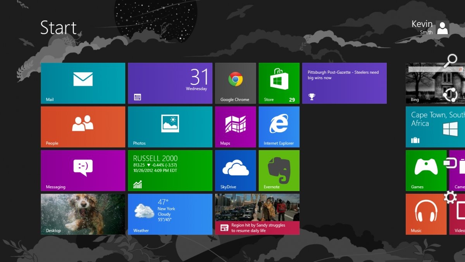Viewport: 465px width, 262px height.
Task: Open the Mail app tile
Action: (82, 83)
